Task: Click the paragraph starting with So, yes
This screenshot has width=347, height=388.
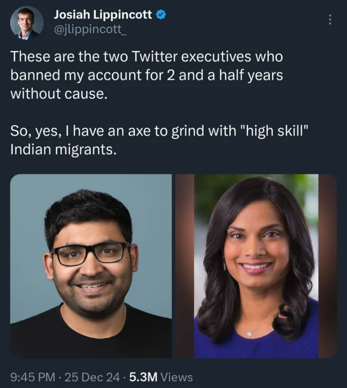Action: 160,140
